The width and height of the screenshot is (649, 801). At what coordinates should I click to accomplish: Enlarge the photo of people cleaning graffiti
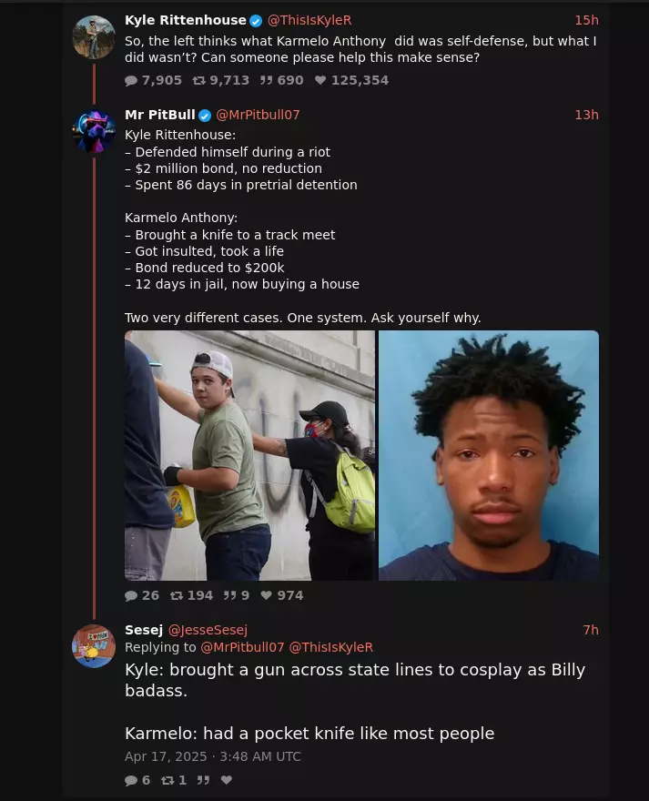[x=249, y=455]
